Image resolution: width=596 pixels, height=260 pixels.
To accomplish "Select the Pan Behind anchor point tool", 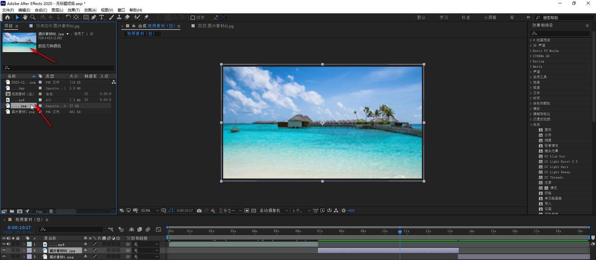I will [x=76, y=17].
